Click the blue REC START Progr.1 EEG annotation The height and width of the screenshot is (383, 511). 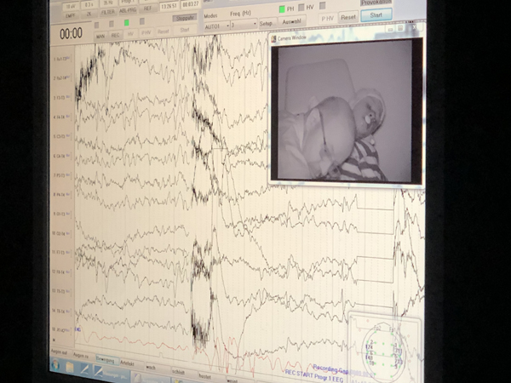click(x=313, y=376)
